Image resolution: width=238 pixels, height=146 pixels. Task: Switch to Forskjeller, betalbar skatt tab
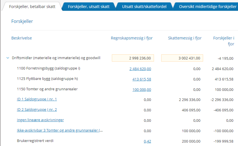pos(32,7)
